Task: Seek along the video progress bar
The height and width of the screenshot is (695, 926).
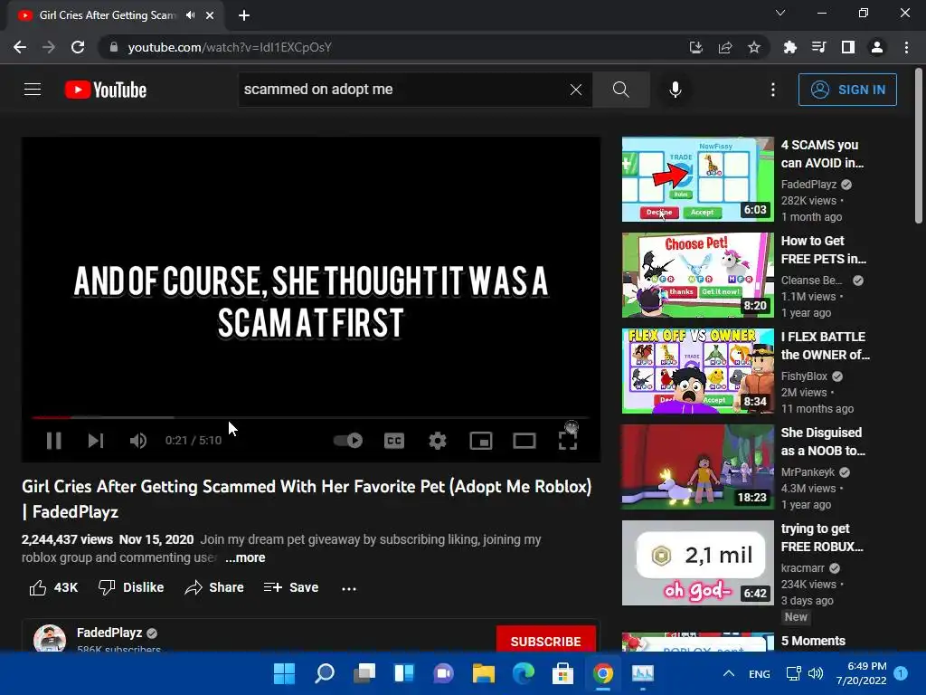Action: click(311, 417)
